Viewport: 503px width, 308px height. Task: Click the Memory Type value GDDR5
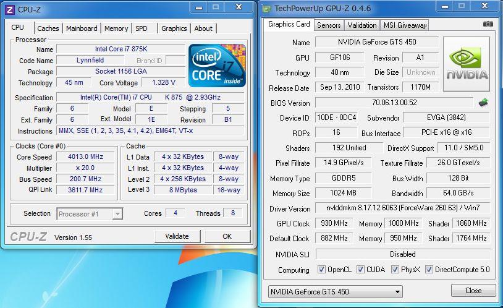point(343,178)
